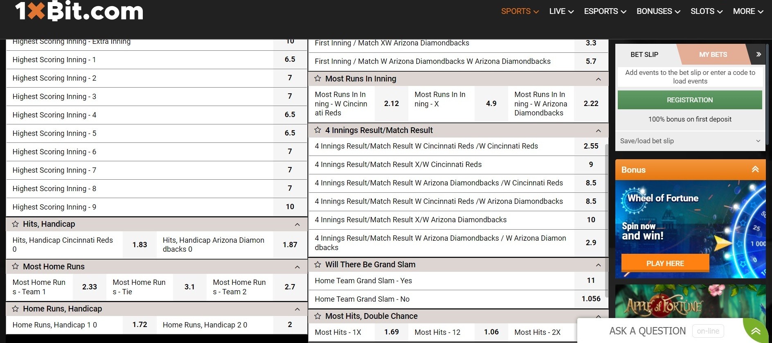Bet on Most Home Runs - Tie at 3.1
This screenshot has height=343, width=772.
[x=189, y=287]
